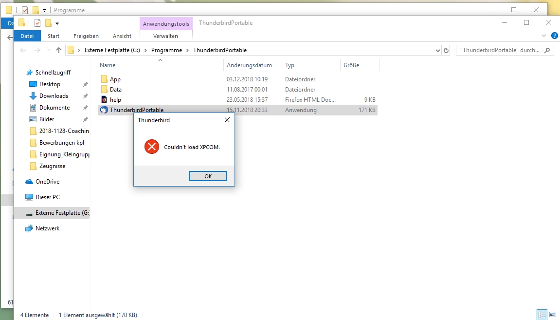The width and height of the screenshot is (560, 320).
Task: Click new folder icon in quick access toolbar
Action: tap(48, 23)
